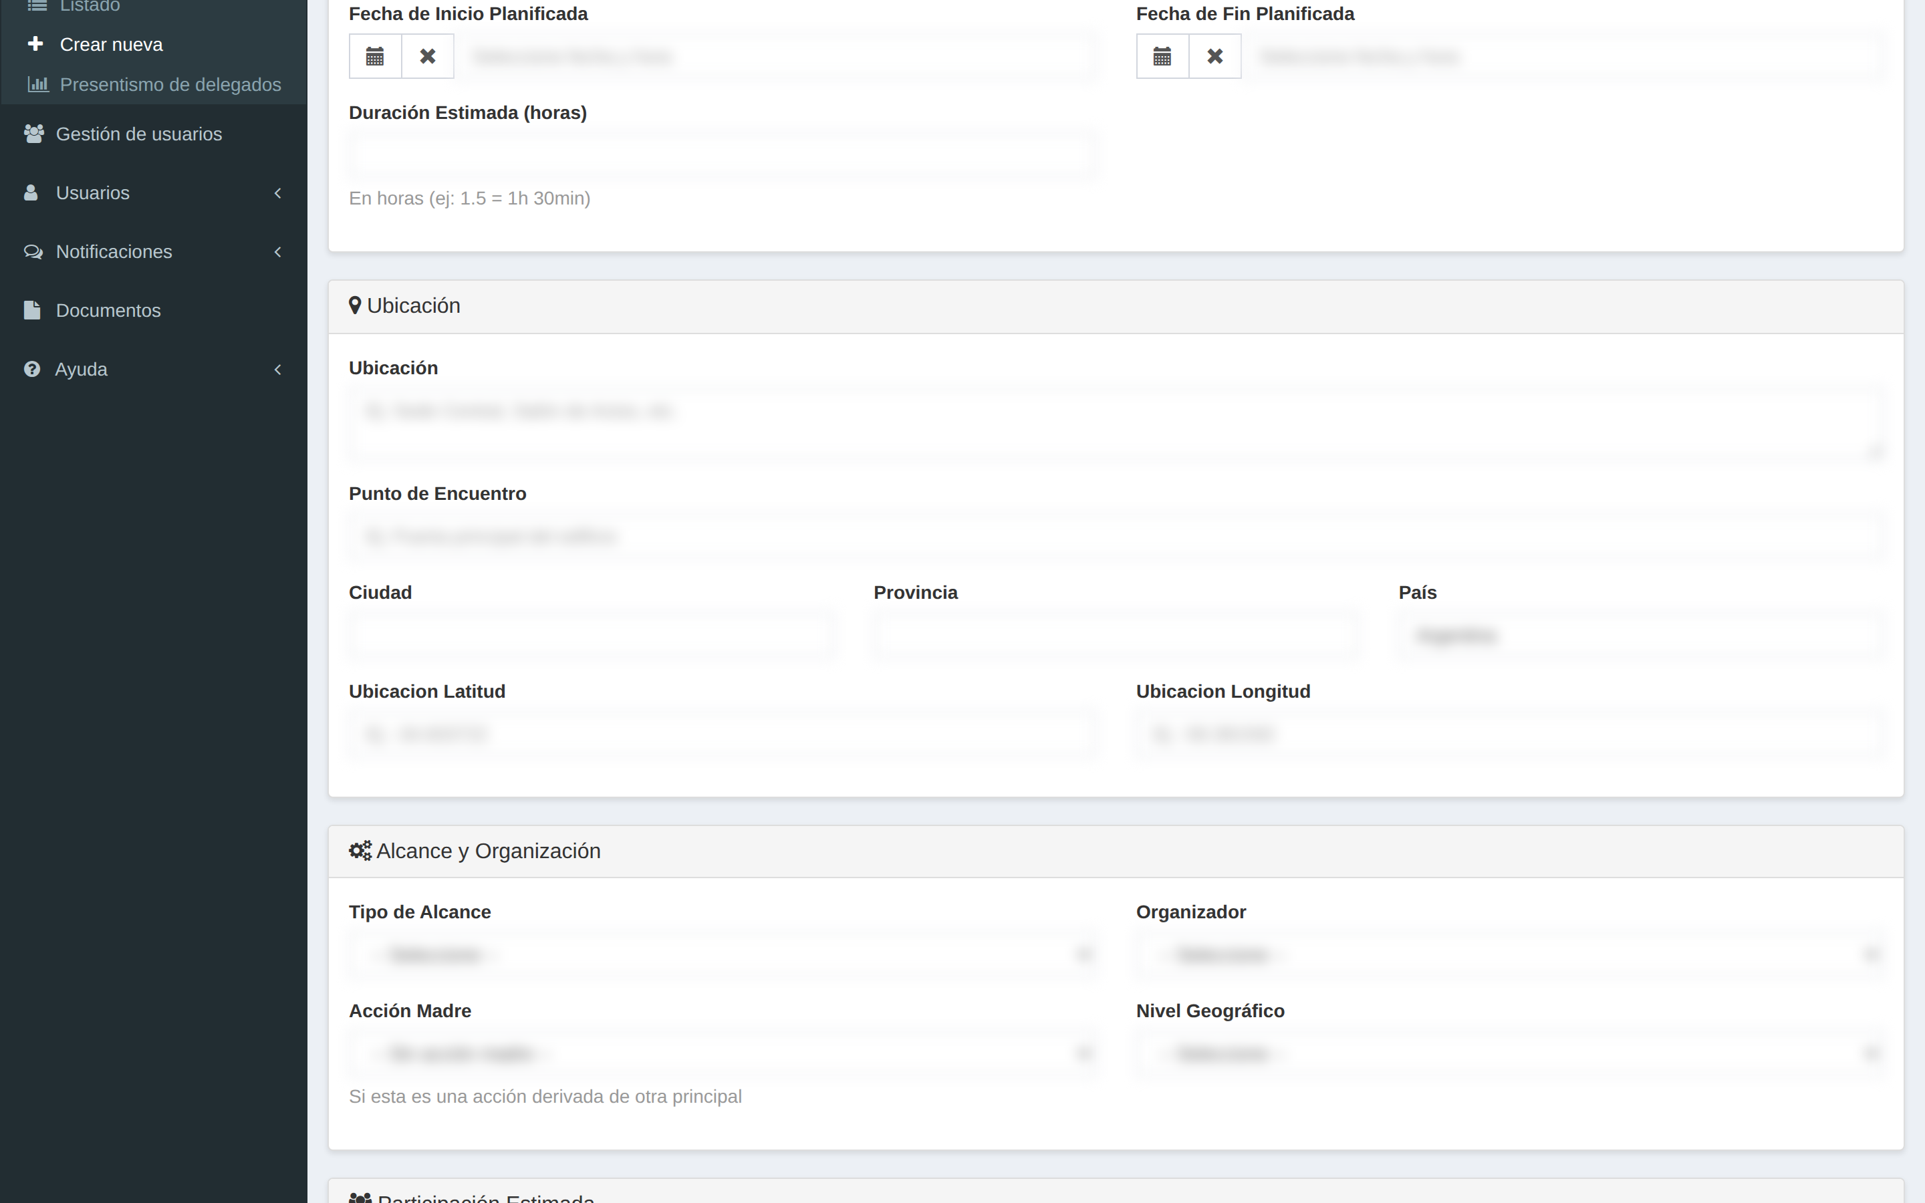Click the text 'Si esta es una acción derivada de otra principal'

point(545,1096)
